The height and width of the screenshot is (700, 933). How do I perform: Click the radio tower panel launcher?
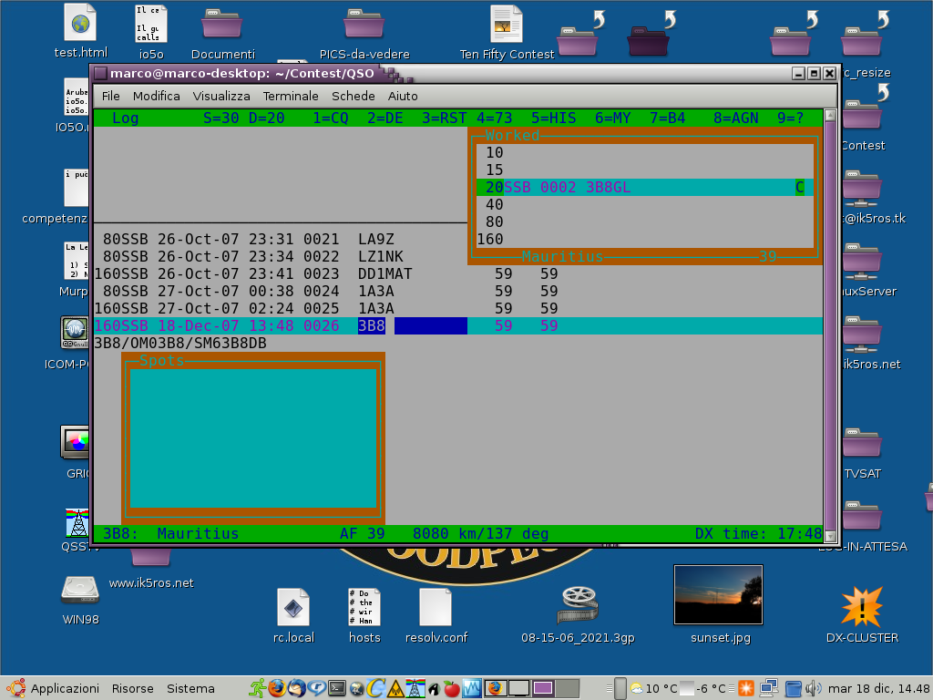(x=415, y=688)
